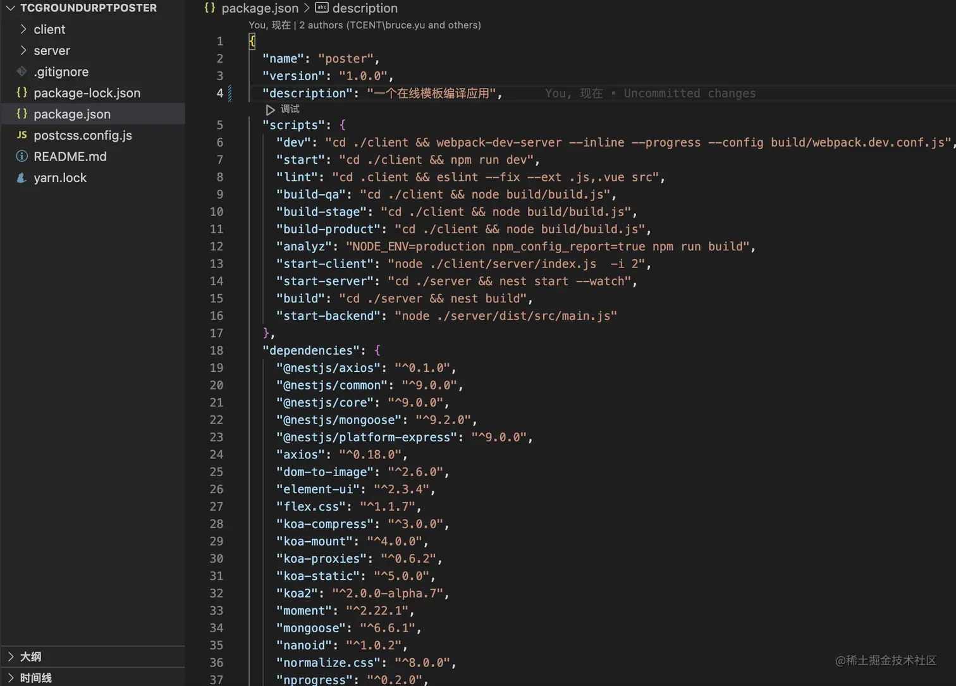The height and width of the screenshot is (686, 956).
Task: Click the "start-server" script key
Action: (325, 281)
